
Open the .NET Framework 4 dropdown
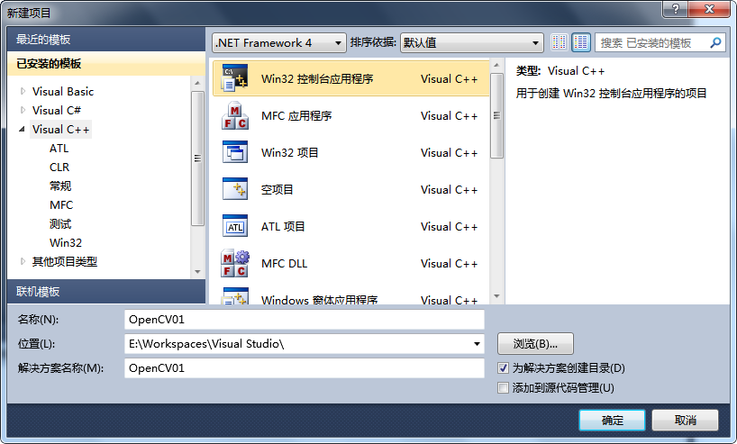pos(278,42)
